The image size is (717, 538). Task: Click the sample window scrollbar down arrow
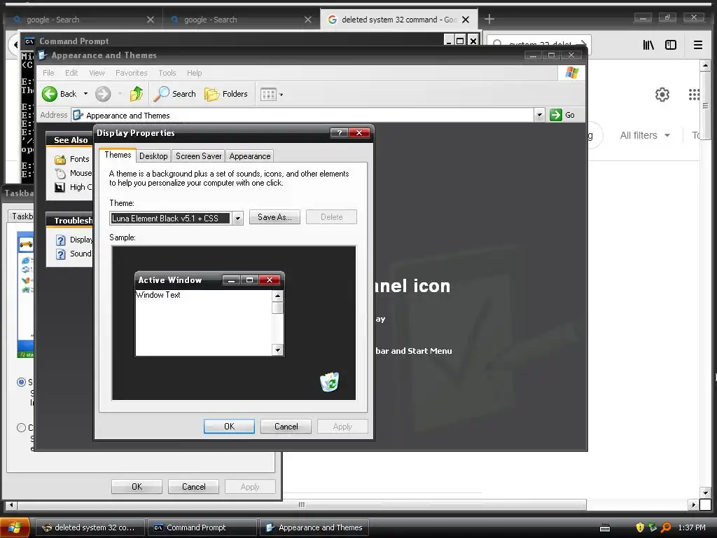click(x=277, y=350)
